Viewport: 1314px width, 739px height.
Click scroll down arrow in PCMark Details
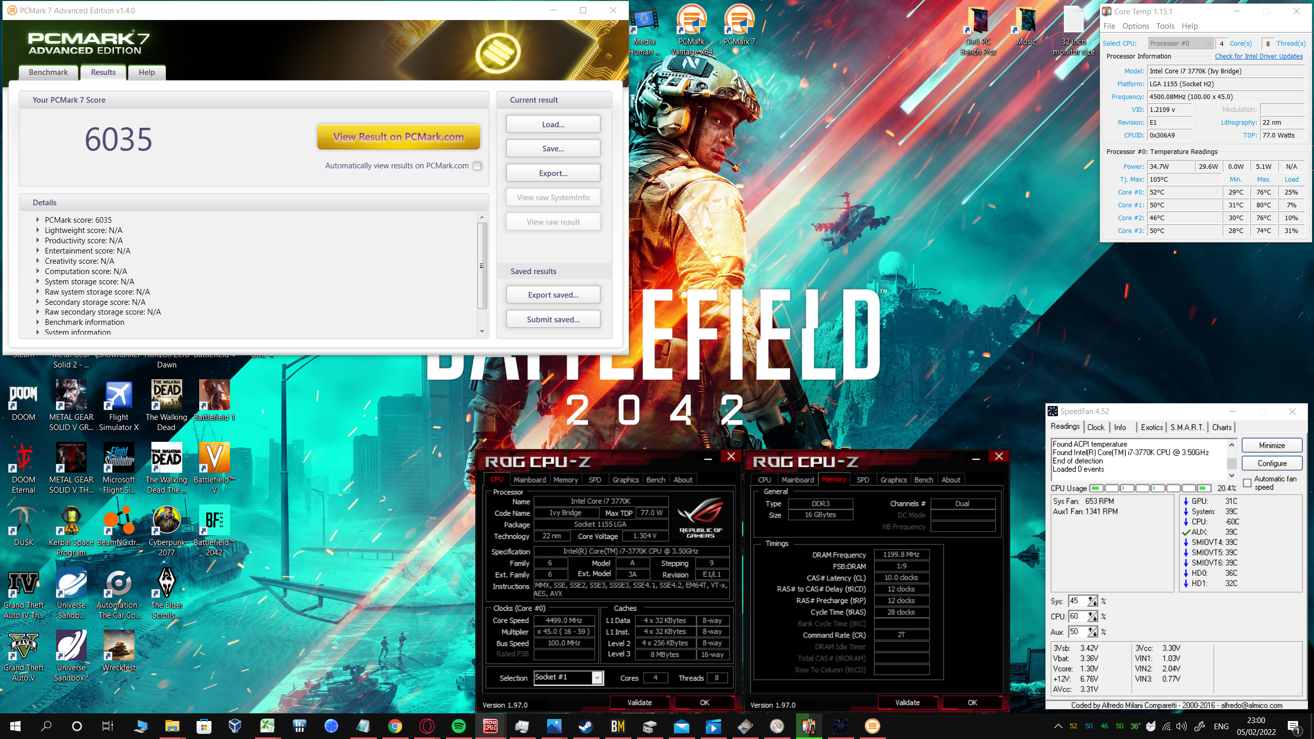pos(482,331)
